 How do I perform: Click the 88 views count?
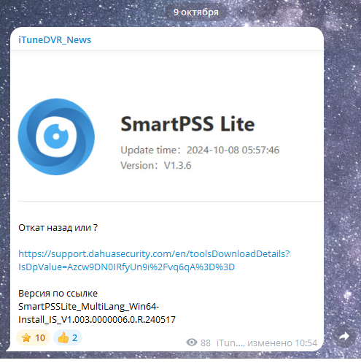(x=206, y=343)
